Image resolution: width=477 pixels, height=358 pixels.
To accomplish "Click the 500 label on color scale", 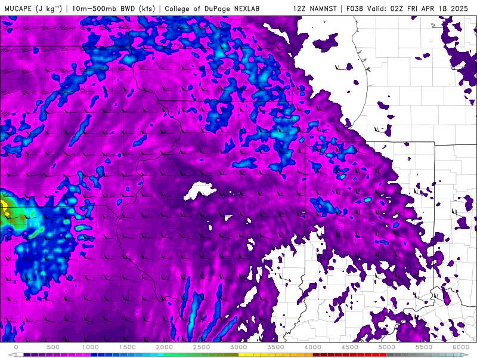I will pos(53,347).
